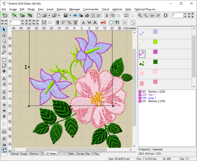Open the Commander menu
The width and height of the screenshot is (197, 161).
(91, 9)
